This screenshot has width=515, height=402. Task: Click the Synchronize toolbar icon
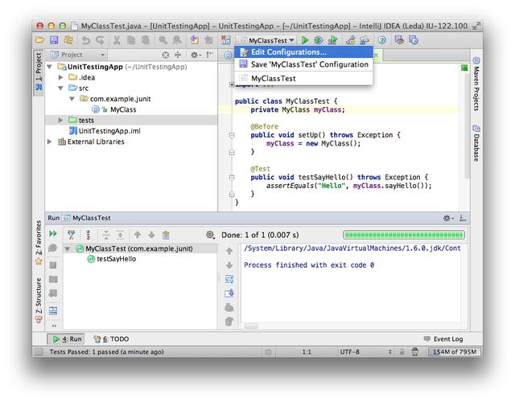tap(68, 40)
